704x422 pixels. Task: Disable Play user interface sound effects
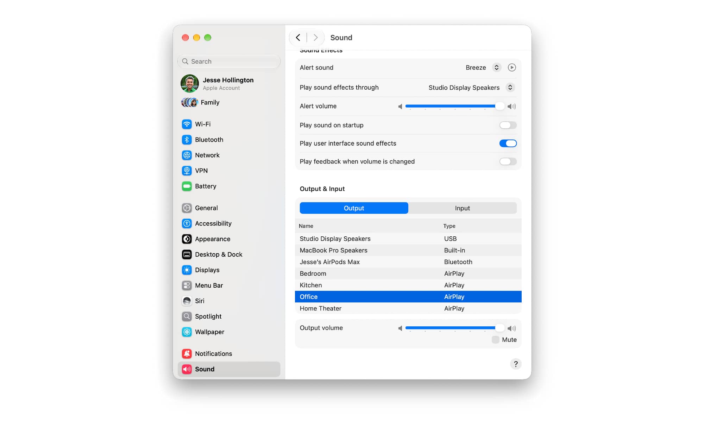click(x=508, y=143)
